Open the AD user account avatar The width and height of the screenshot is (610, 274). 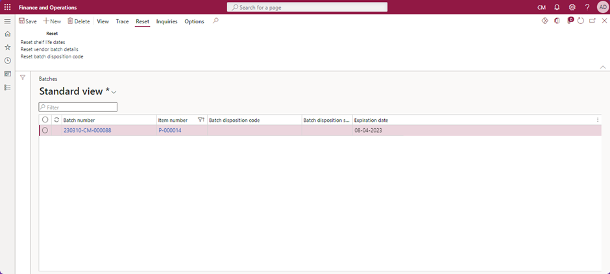(603, 7)
